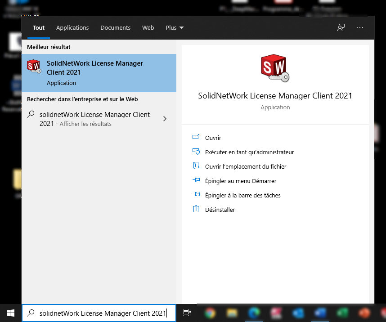Select the Tout search tab
The width and height of the screenshot is (386, 322).
tap(39, 27)
